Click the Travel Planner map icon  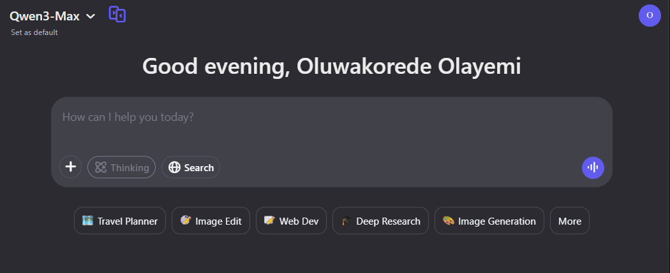[x=87, y=221]
